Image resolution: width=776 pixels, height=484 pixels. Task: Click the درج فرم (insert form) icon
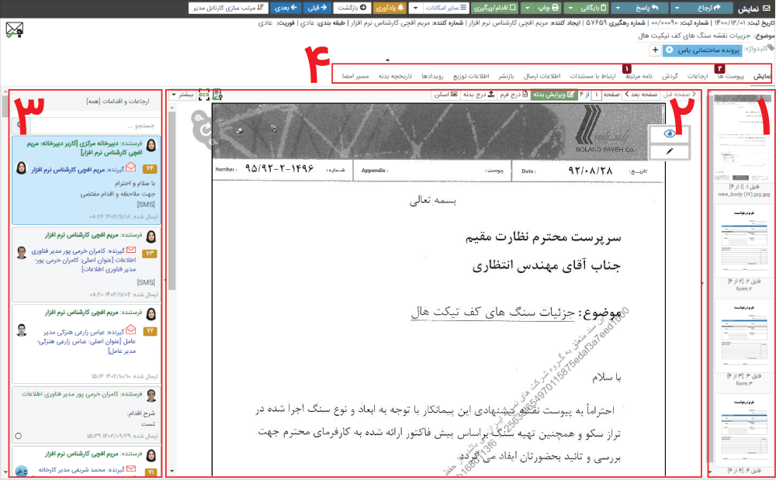click(512, 93)
